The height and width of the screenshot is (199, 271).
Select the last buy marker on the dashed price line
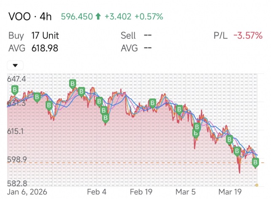pos(255,163)
